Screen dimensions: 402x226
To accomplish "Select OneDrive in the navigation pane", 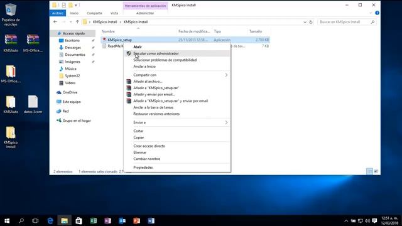I will 70,92.
